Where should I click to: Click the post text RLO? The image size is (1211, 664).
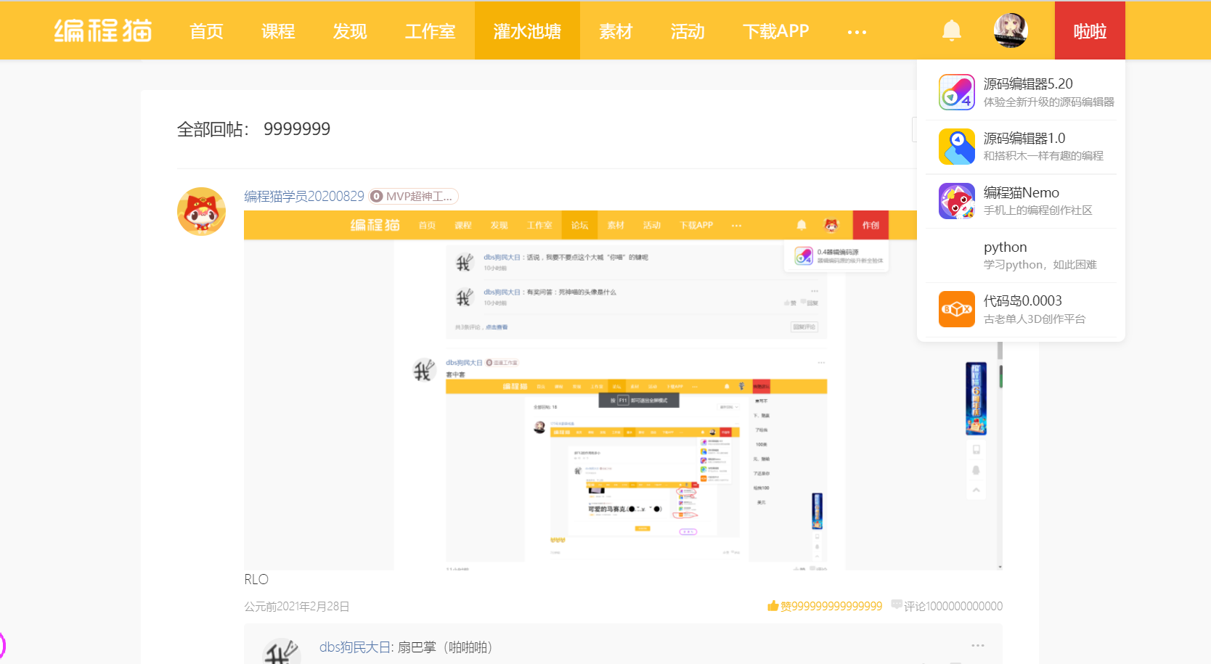click(256, 579)
